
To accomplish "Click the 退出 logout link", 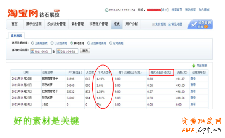I will [x=165, y=10].
